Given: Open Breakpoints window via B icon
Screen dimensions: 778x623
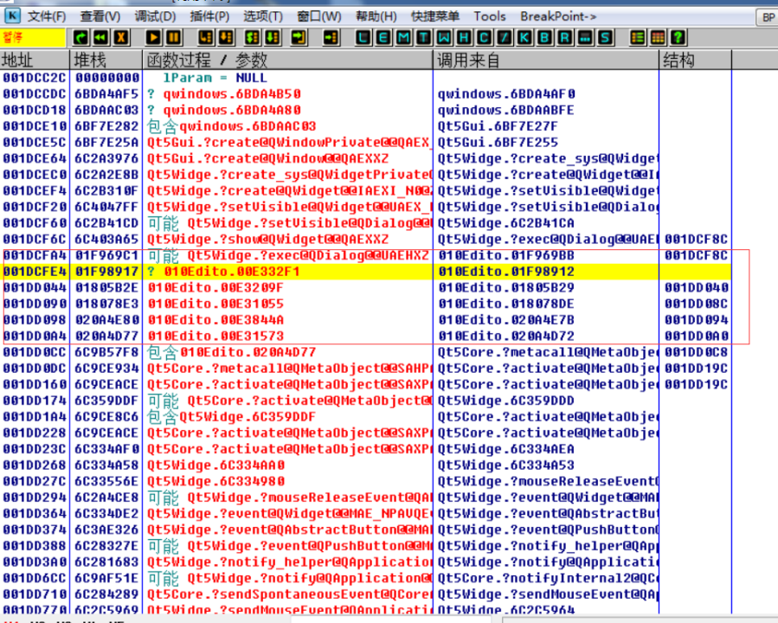Looking at the screenshot, I should click(544, 37).
